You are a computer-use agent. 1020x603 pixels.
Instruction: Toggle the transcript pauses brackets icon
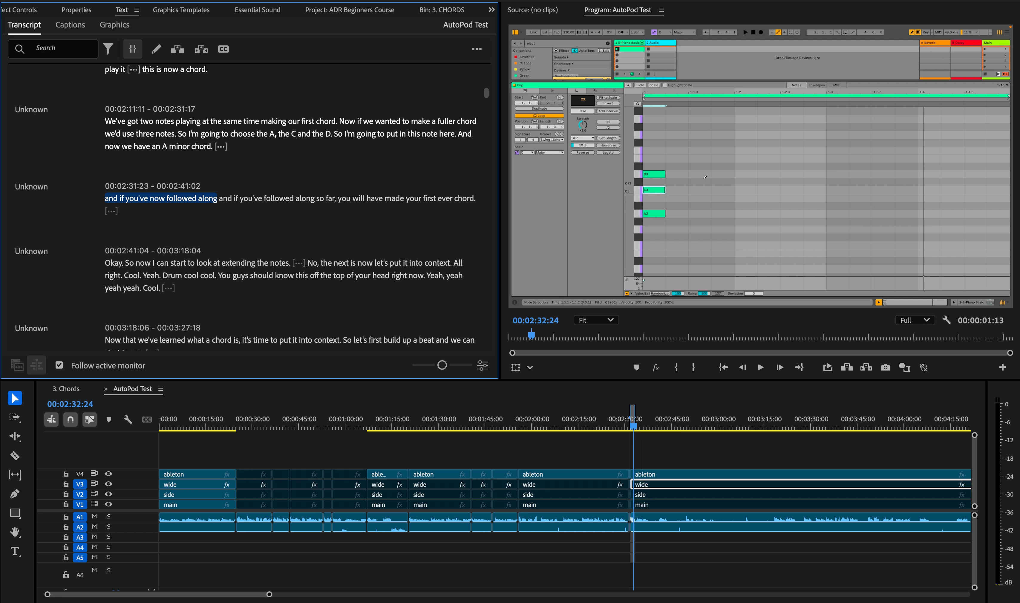point(132,49)
